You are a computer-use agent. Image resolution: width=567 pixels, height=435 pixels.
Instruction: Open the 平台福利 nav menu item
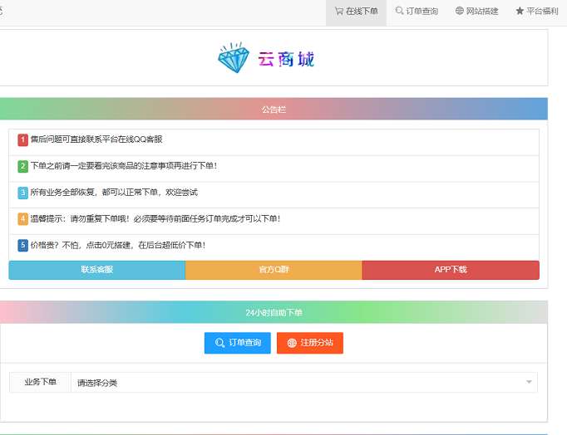point(543,12)
